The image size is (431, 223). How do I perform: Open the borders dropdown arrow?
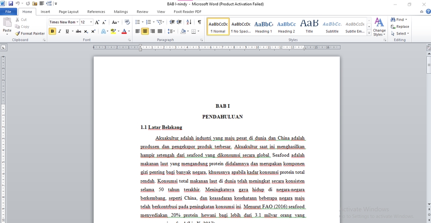click(198, 31)
